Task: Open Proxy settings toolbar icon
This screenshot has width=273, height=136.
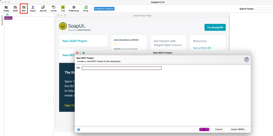Action: tap(86, 9)
